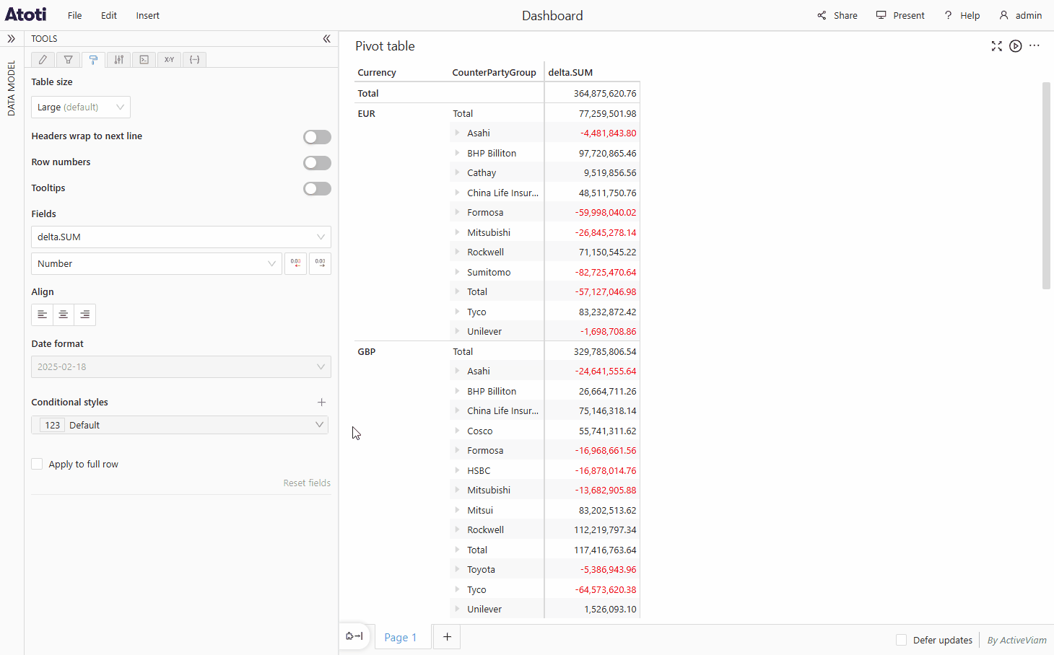Turn on the Row numbers toggle
Viewport: 1054px width, 655px height.
317,162
